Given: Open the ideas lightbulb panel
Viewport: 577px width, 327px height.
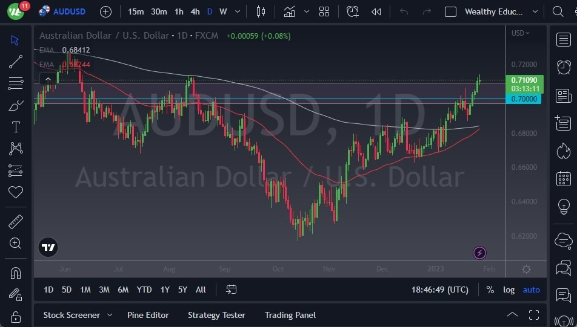Looking at the screenshot, I should point(564,206).
